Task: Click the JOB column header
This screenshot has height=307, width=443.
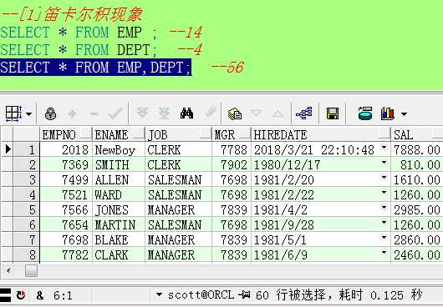Action: click(x=179, y=135)
